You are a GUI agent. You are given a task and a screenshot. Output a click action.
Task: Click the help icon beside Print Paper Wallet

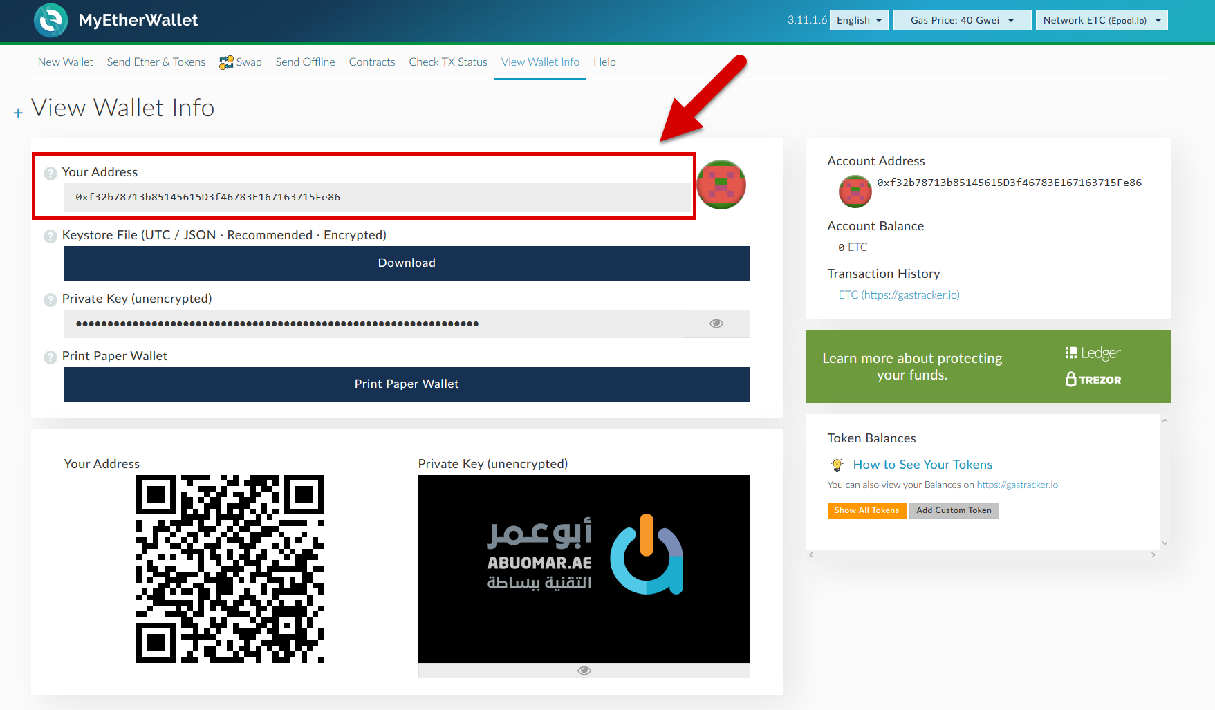(50, 357)
